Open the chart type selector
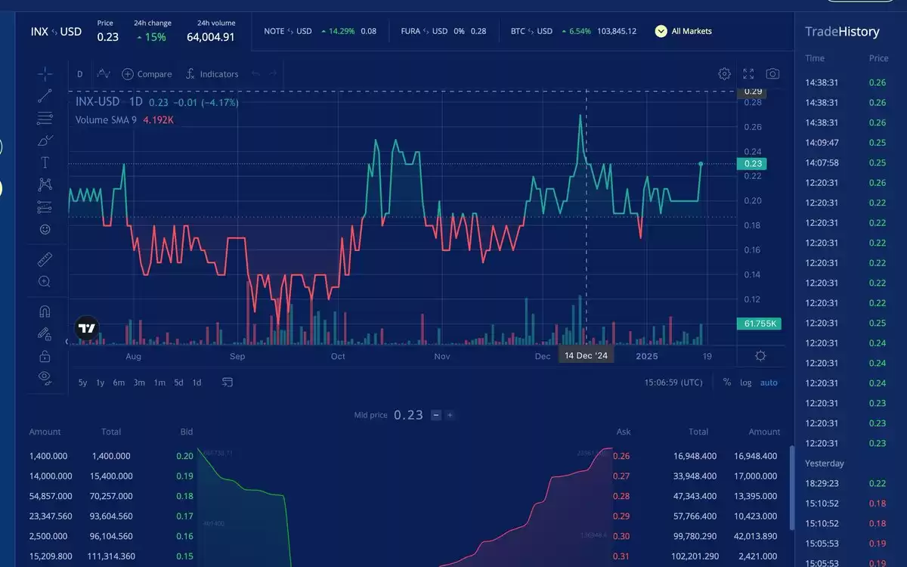The width and height of the screenshot is (907, 567). [x=104, y=74]
